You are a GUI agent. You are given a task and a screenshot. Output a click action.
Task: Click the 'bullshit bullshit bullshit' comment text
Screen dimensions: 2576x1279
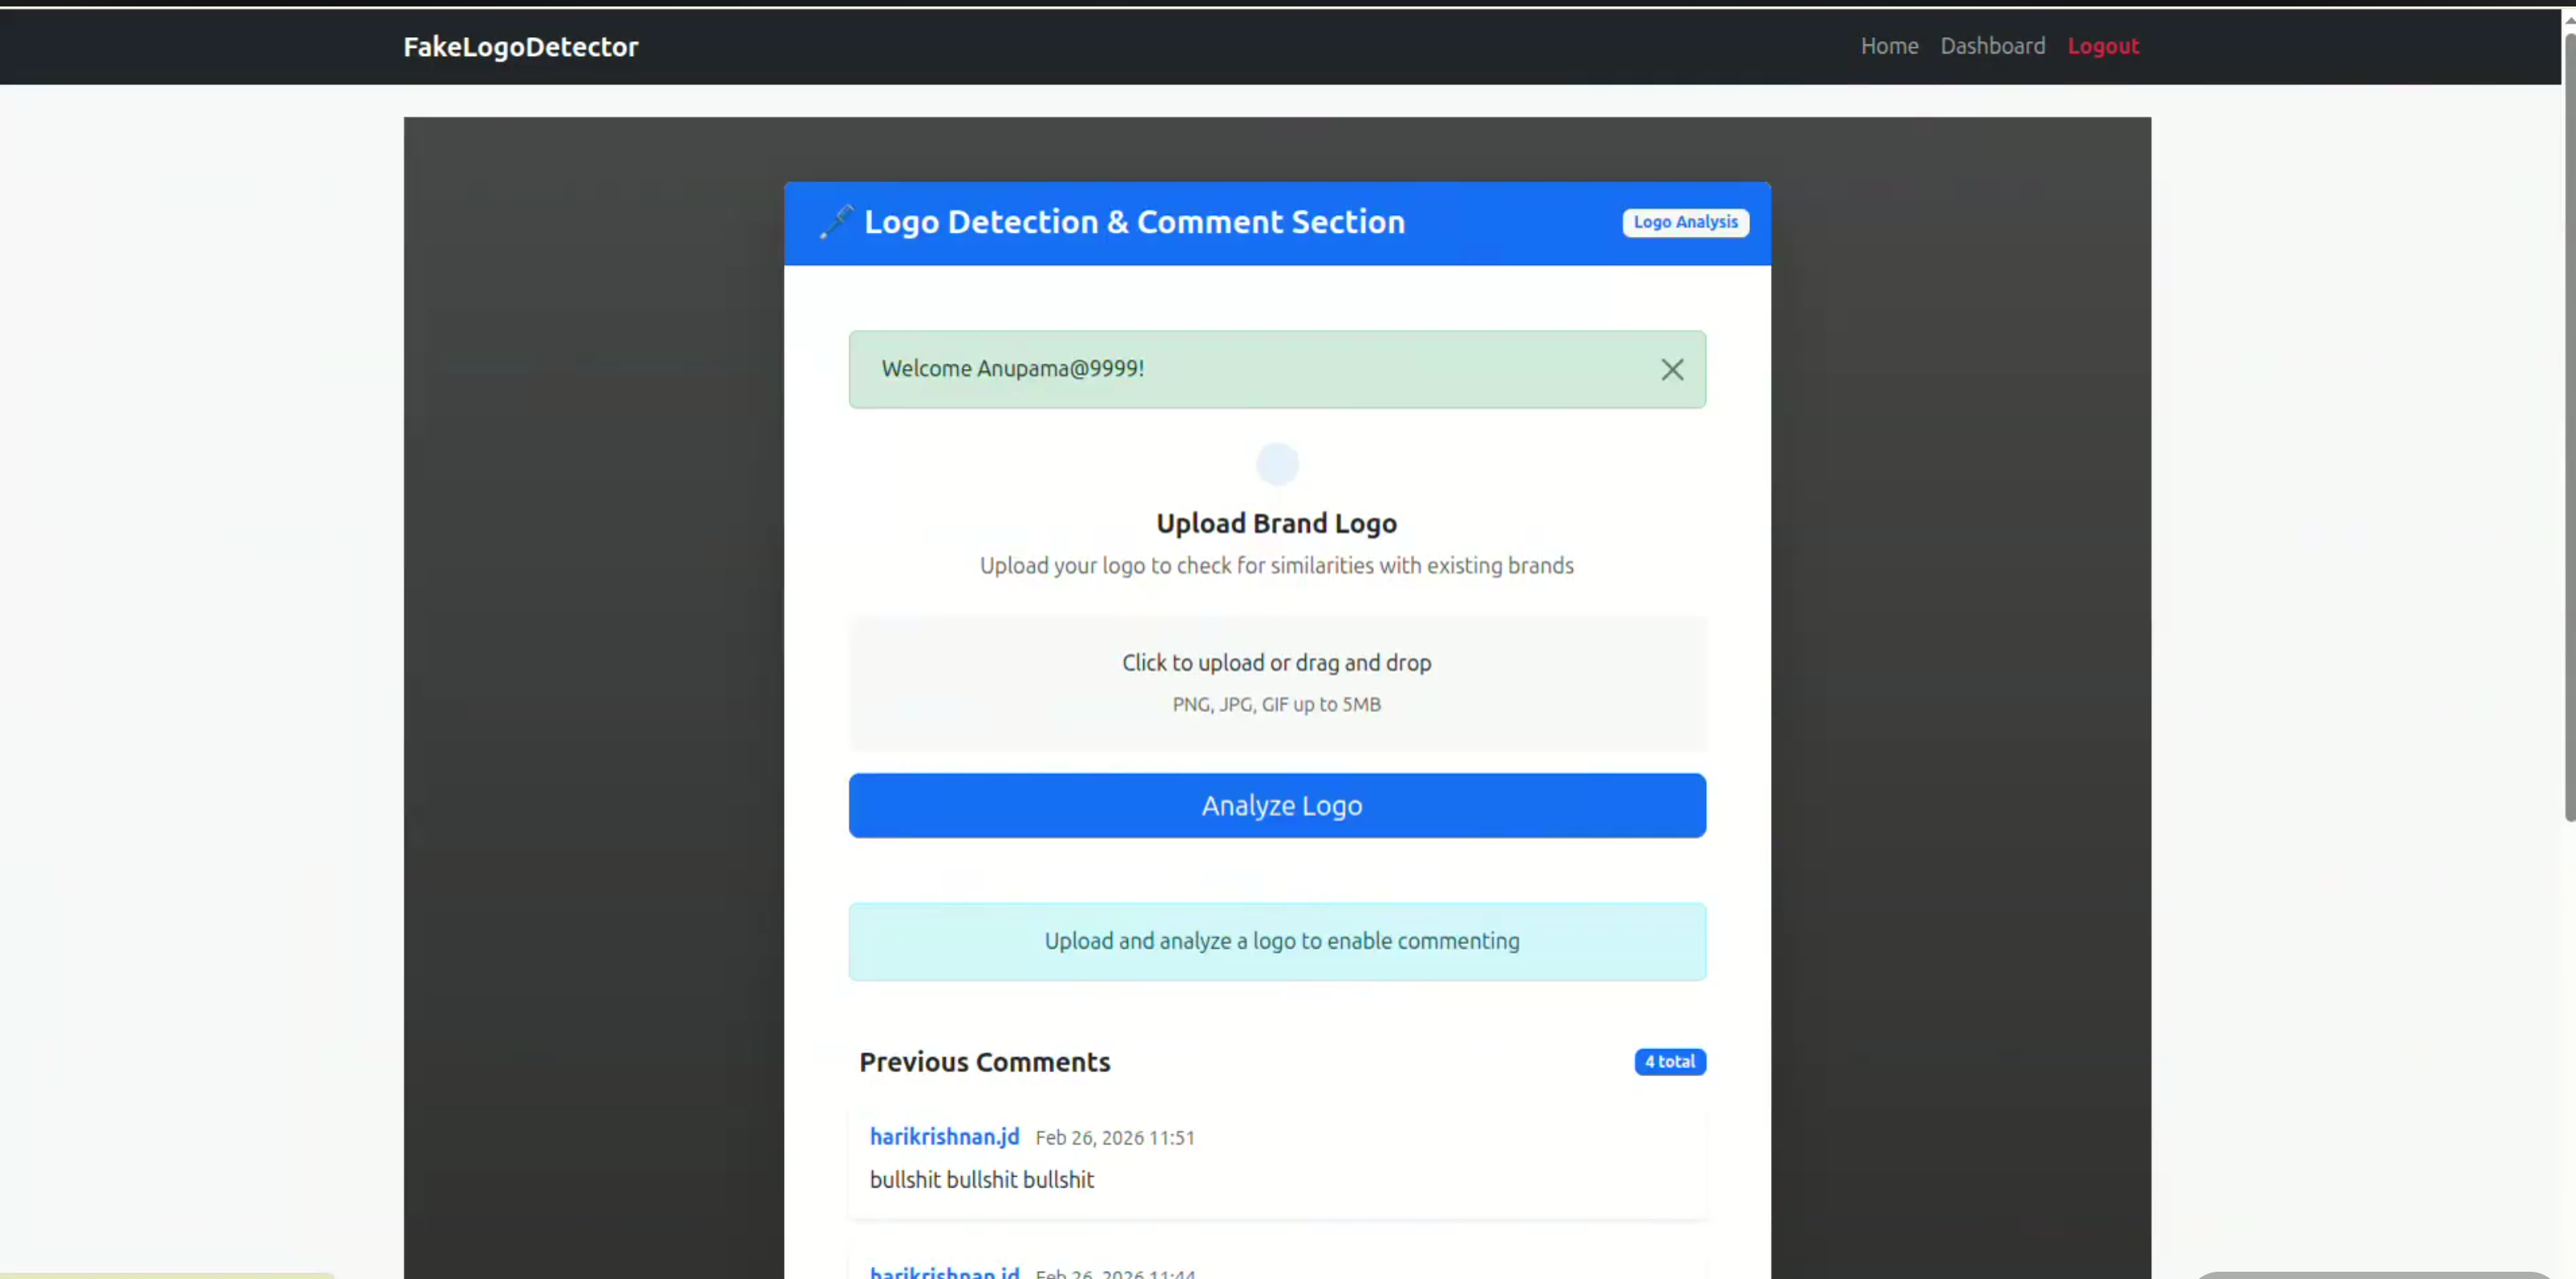pos(981,1180)
